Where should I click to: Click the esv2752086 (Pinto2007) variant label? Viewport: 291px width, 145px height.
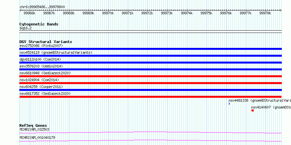(41, 46)
